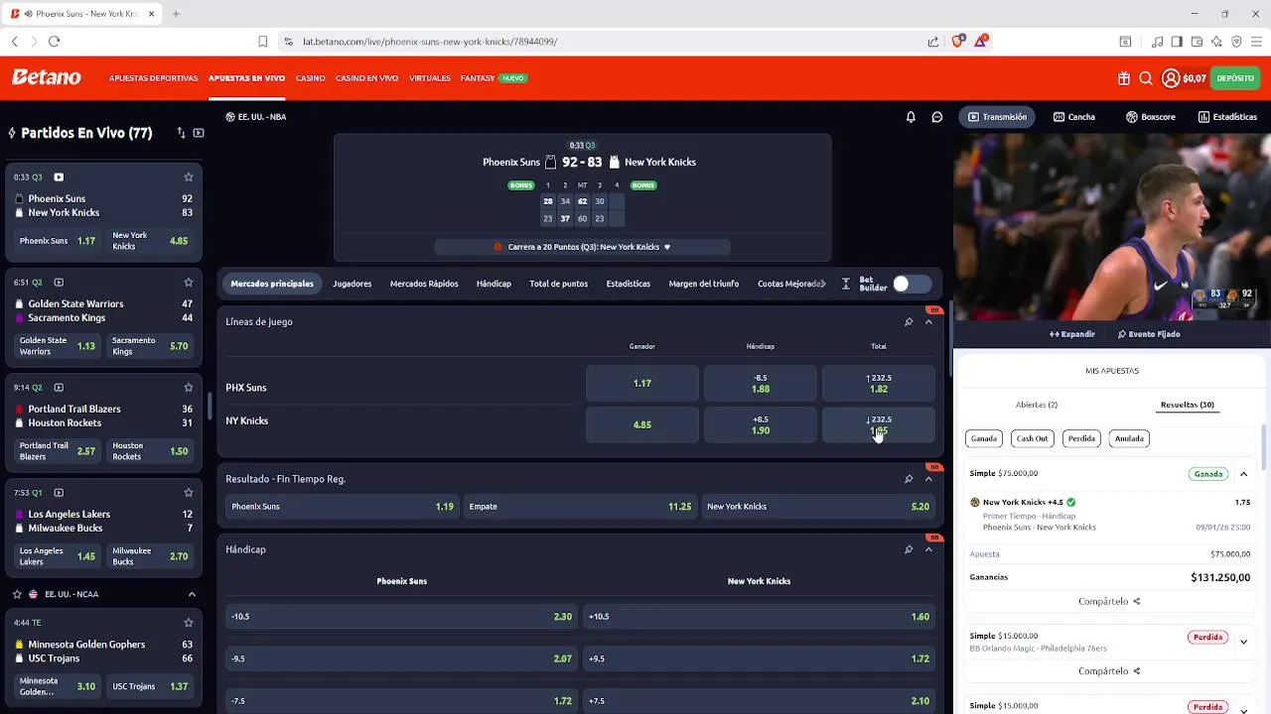
Task: Share page via address bar share icon
Action: (933, 42)
